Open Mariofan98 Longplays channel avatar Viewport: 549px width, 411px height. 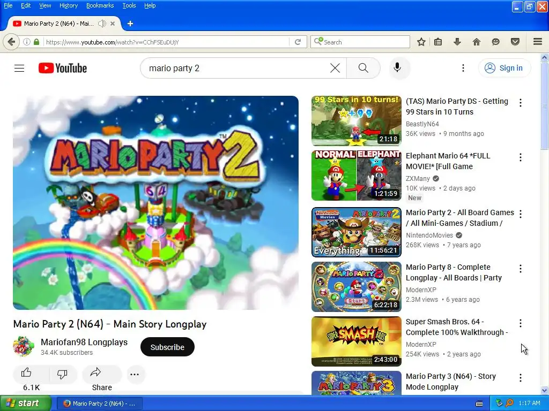24,346
